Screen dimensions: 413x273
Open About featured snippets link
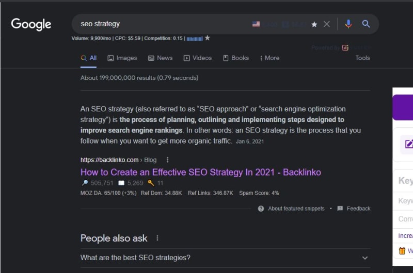296,209
